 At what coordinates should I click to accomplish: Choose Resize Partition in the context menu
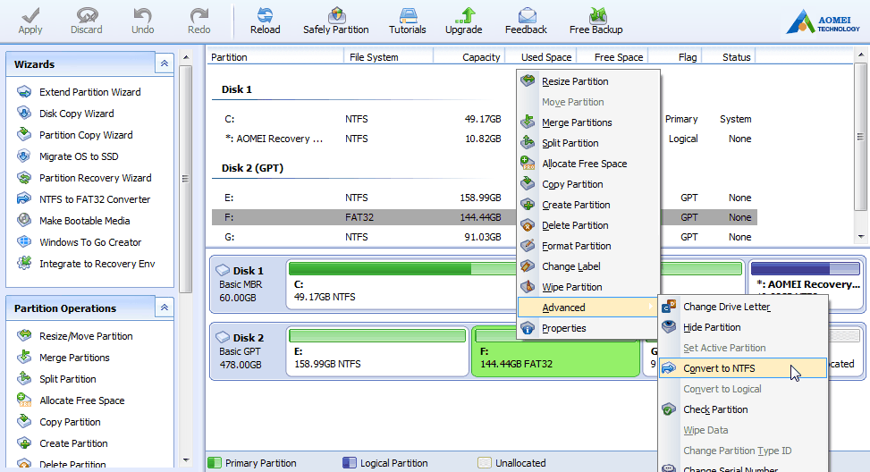[587, 81]
